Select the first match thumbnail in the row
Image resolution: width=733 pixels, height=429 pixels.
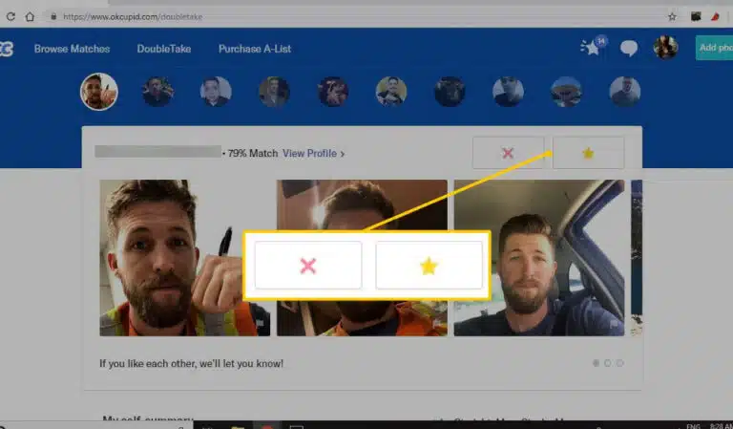pyautogui.click(x=98, y=92)
